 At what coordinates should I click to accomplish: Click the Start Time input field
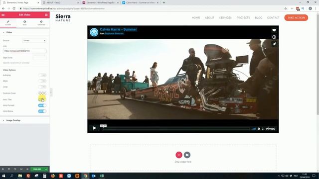click(x=40, y=58)
